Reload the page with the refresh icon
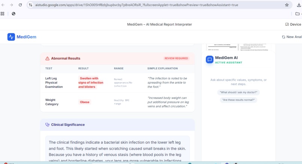 point(20,5)
